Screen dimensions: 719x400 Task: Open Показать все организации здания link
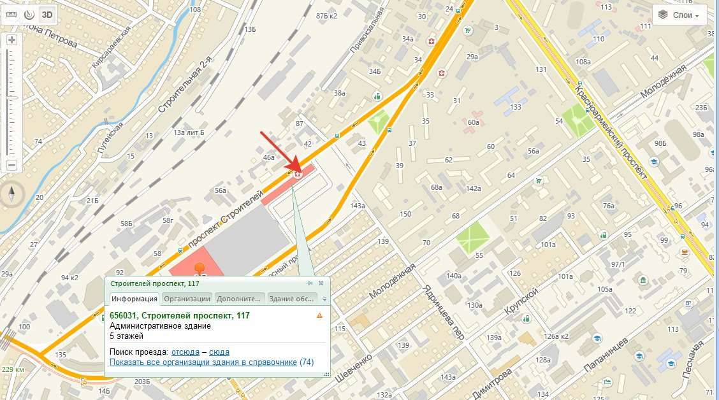click(x=203, y=362)
